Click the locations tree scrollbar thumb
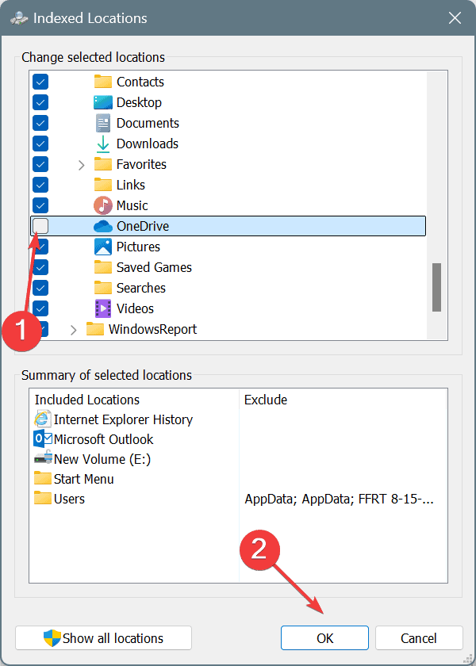The image size is (476, 666). (x=436, y=287)
